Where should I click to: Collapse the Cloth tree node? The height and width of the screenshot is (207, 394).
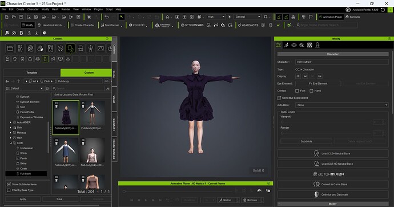[11, 143]
